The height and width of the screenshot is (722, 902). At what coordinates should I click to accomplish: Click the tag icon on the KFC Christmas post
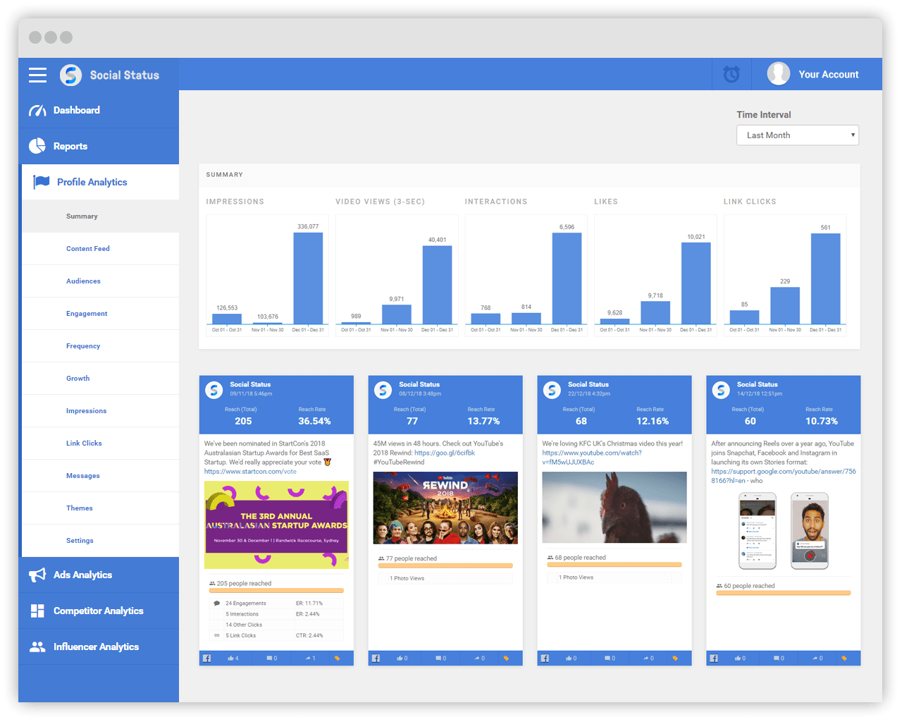[675, 658]
